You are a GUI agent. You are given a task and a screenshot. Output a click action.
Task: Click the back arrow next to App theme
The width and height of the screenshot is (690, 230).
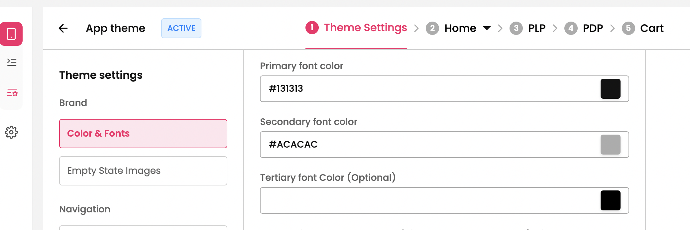coord(63,28)
